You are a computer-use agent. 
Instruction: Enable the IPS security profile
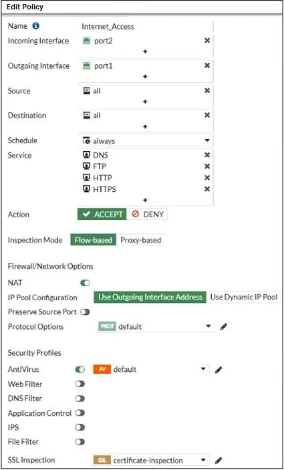pos(80,427)
